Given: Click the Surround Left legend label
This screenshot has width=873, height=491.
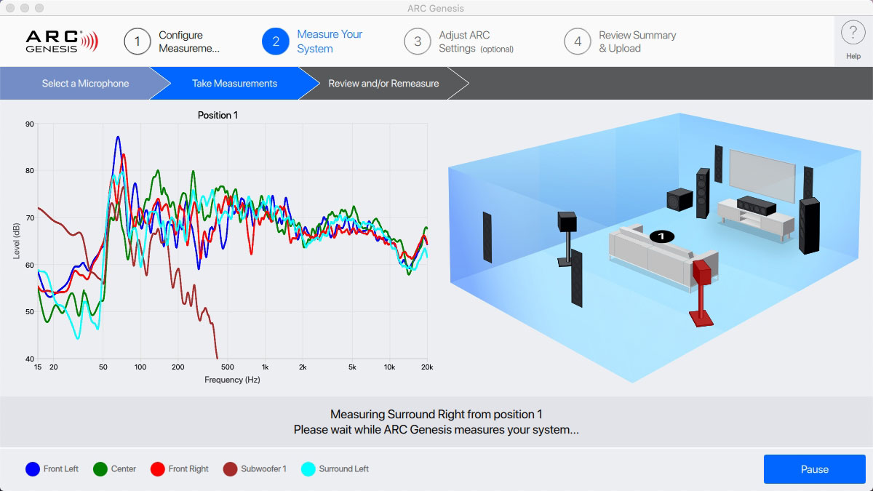Looking at the screenshot, I should [x=344, y=469].
